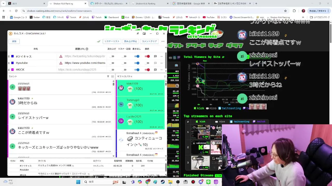Open LINE from the taskbar
The width and height of the screenshot is (332, 186).
pos(208,182)
